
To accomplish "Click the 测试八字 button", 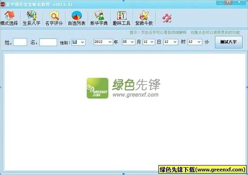I will tap(229, 42).
